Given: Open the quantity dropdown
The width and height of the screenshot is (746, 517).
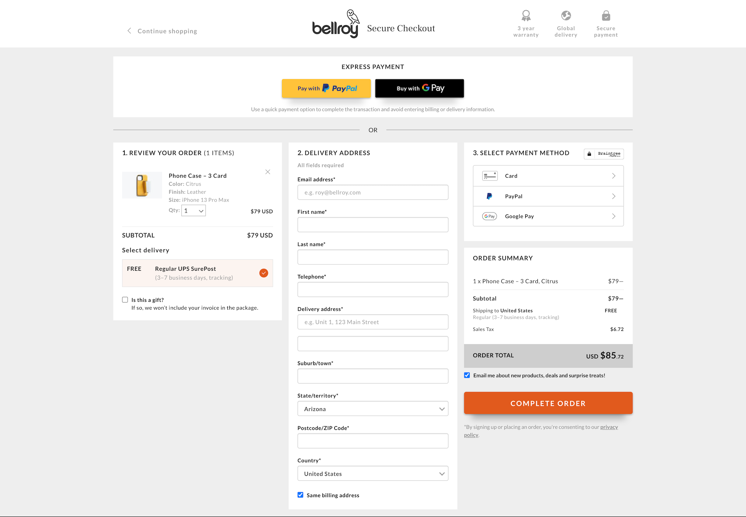Looking at the screenshot, I should click(193, 210).
